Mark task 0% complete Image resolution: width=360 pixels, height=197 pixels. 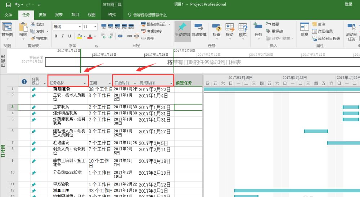[x=104, y=26]
